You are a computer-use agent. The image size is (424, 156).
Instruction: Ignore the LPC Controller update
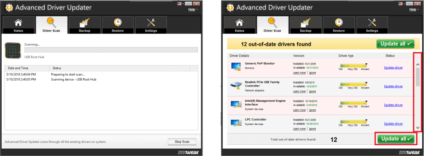click(312, 129)
